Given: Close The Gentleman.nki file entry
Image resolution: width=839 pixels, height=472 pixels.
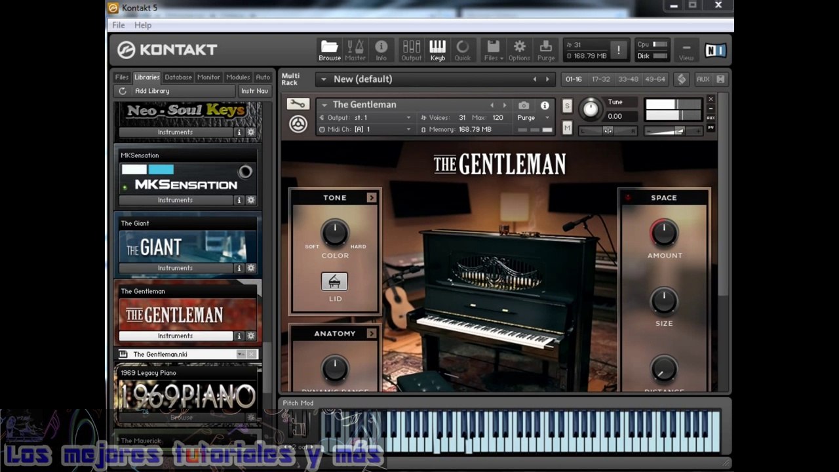Looking at the screenshot, I should point(252,354).
